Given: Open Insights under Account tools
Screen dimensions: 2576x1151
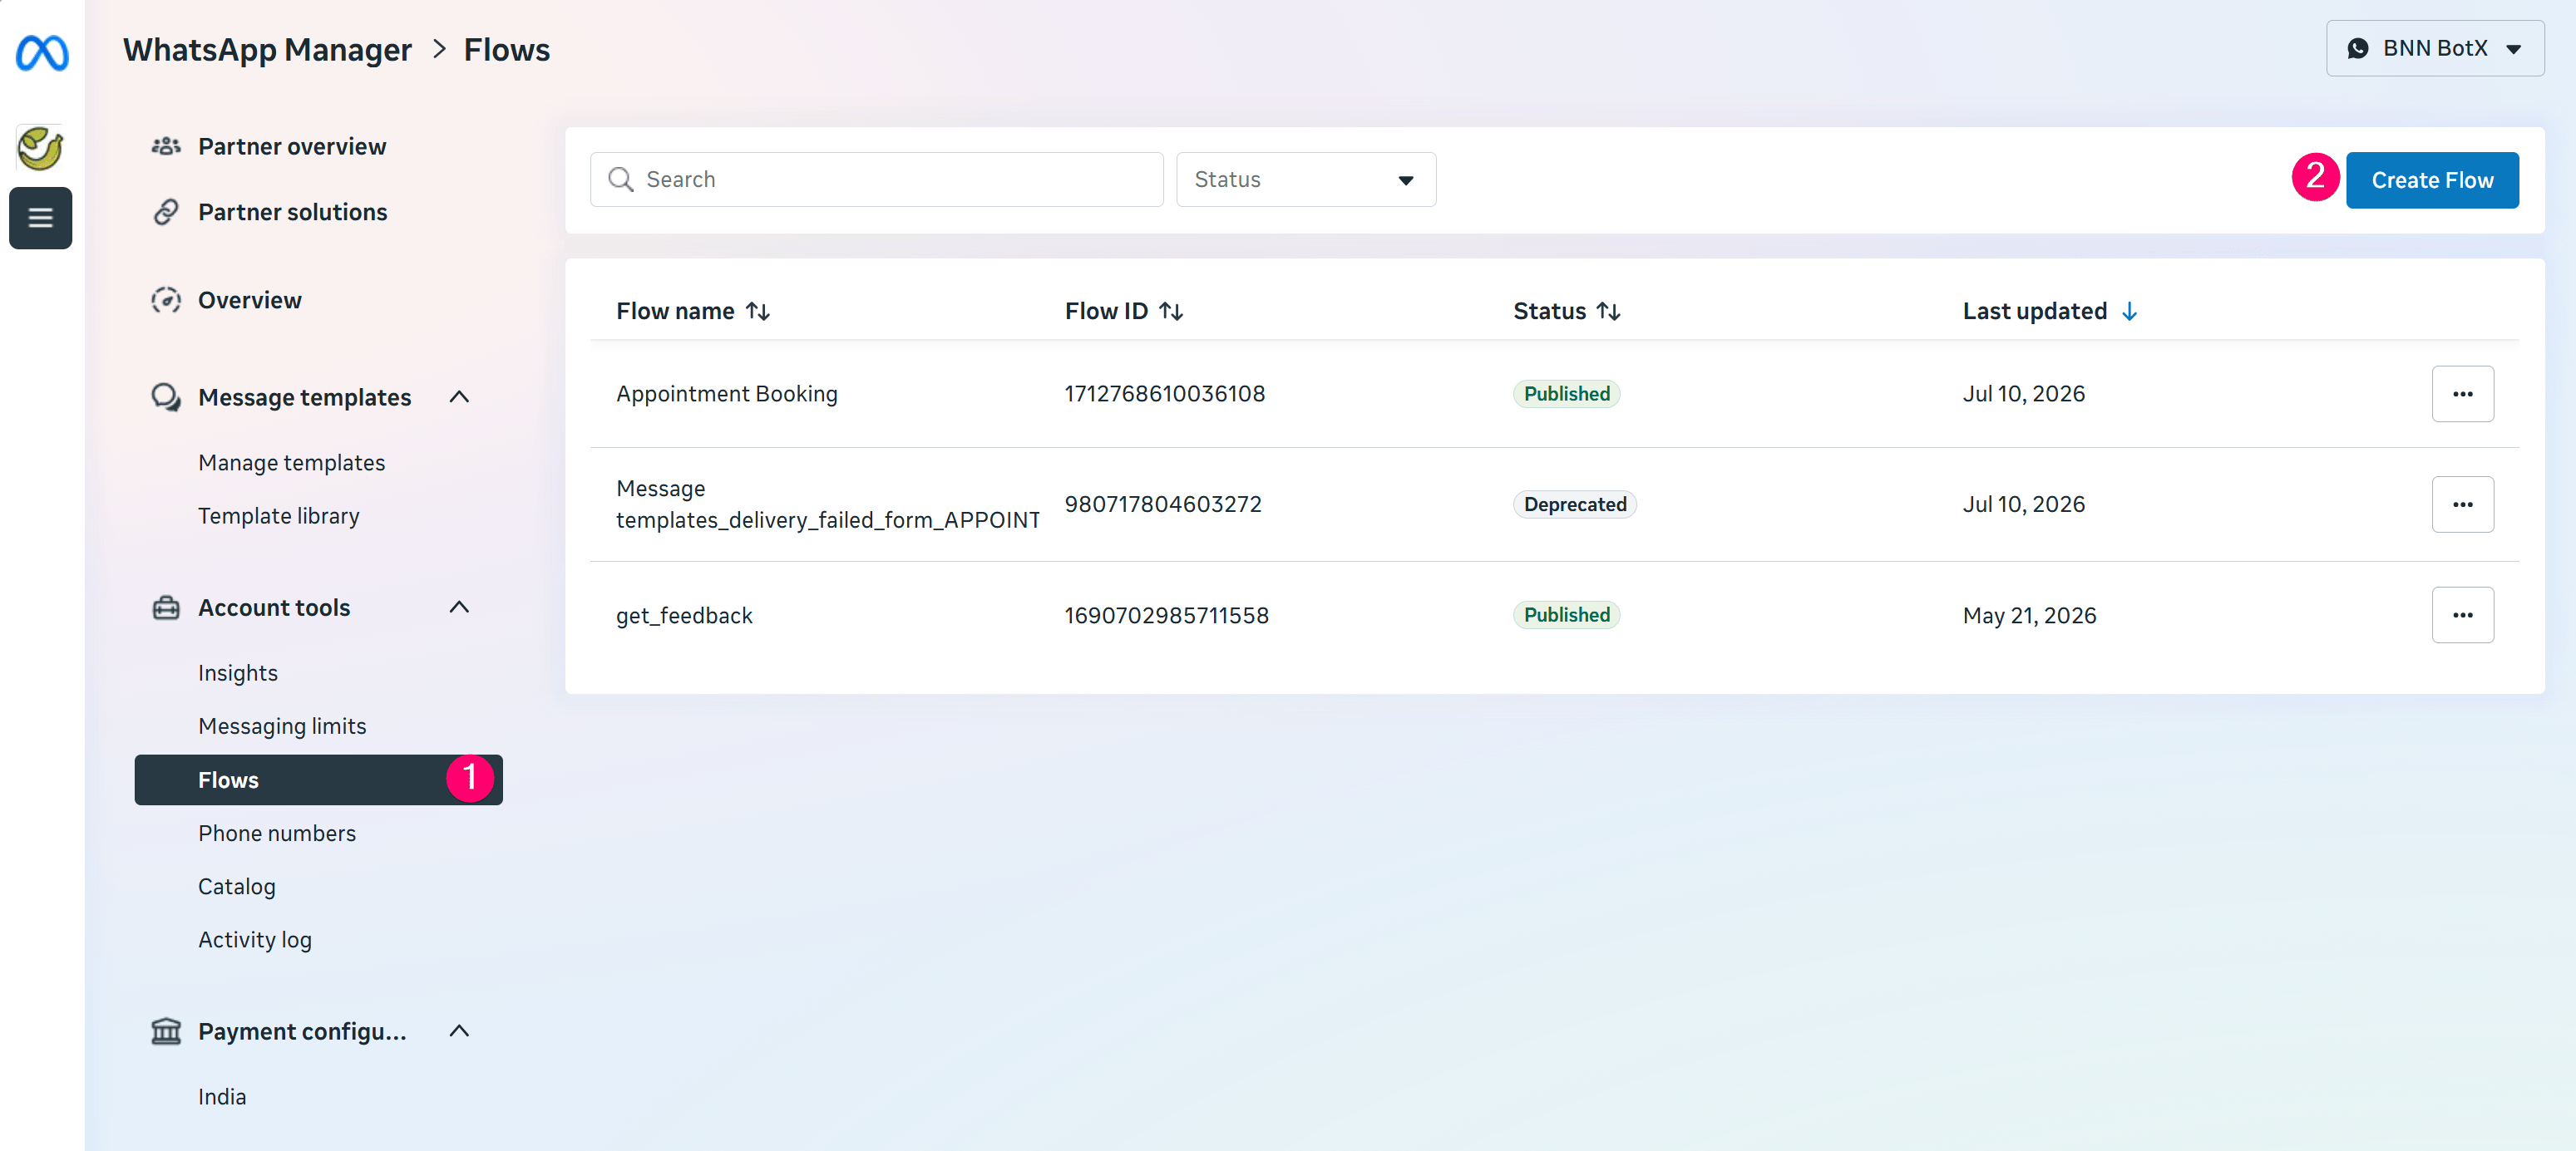Looking at the screenshot, I should pyautogui.click(x=238, y=672).
